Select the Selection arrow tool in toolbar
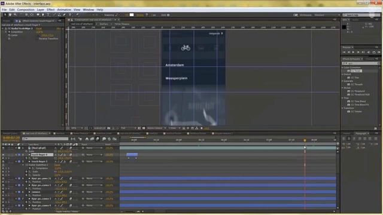Viewport: 383px width, 215px height. coord(5,15)
